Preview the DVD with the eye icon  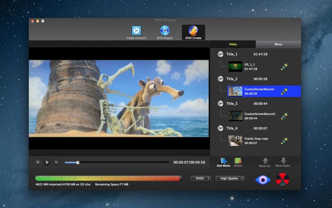(x=263, y=180)
